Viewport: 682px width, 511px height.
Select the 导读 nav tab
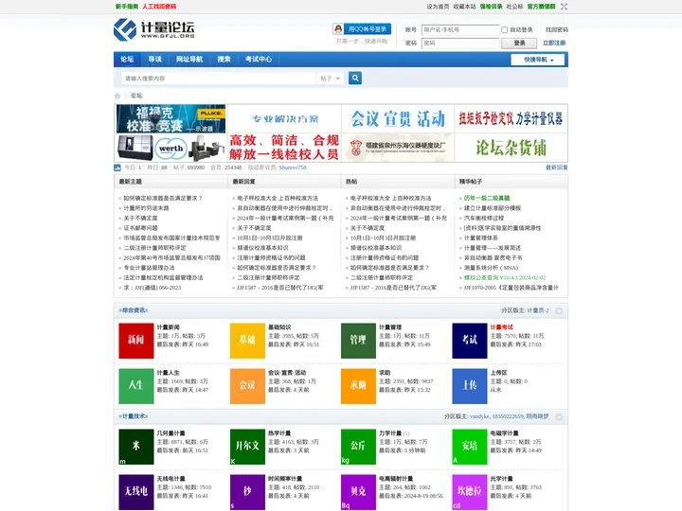154,59
